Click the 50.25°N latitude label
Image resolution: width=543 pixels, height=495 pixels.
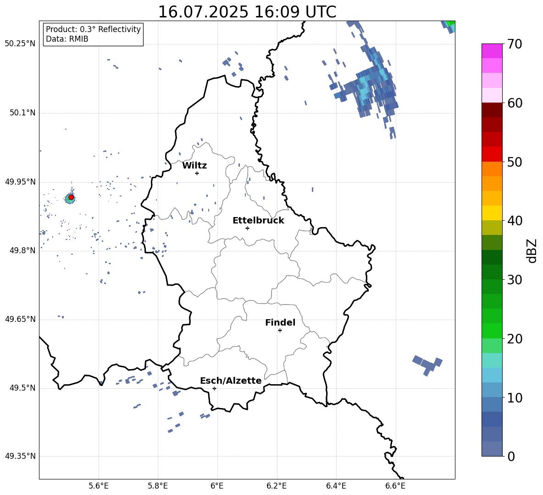20,44
